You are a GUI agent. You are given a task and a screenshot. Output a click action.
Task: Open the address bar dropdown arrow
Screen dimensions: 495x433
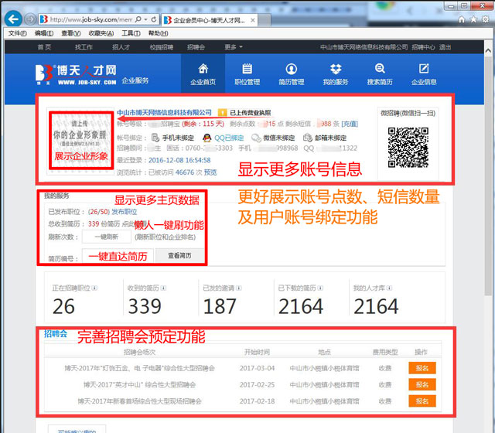(x=145, y=19)
